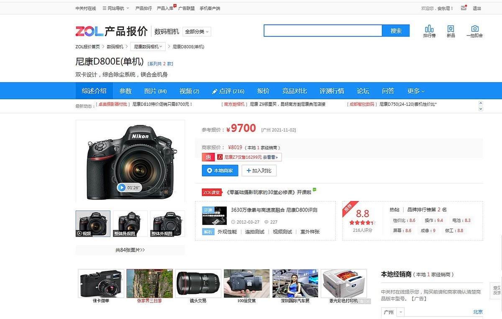Image resolution: width=502 pixels, height=319 pixels.
Task: Switch to the 图片(84) tab
Action: (156, 91)
